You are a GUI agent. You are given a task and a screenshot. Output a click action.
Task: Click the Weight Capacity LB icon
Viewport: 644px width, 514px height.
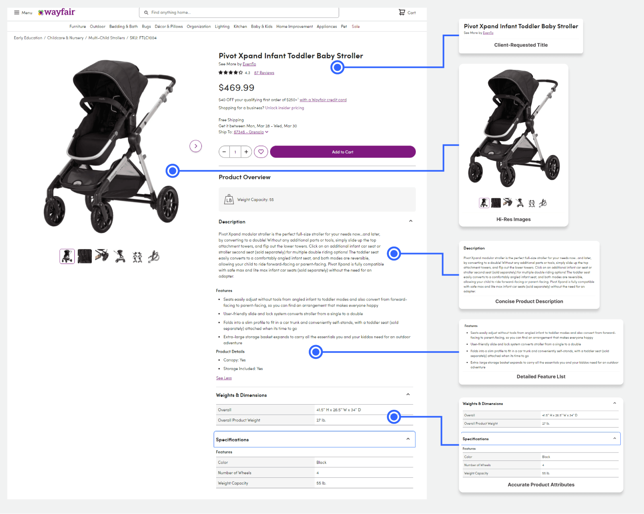pos(229,199)
